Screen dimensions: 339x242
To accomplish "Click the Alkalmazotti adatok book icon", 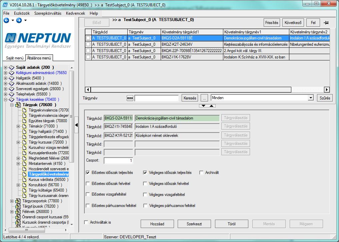I will pyautogui.click(x=12, y=83).
